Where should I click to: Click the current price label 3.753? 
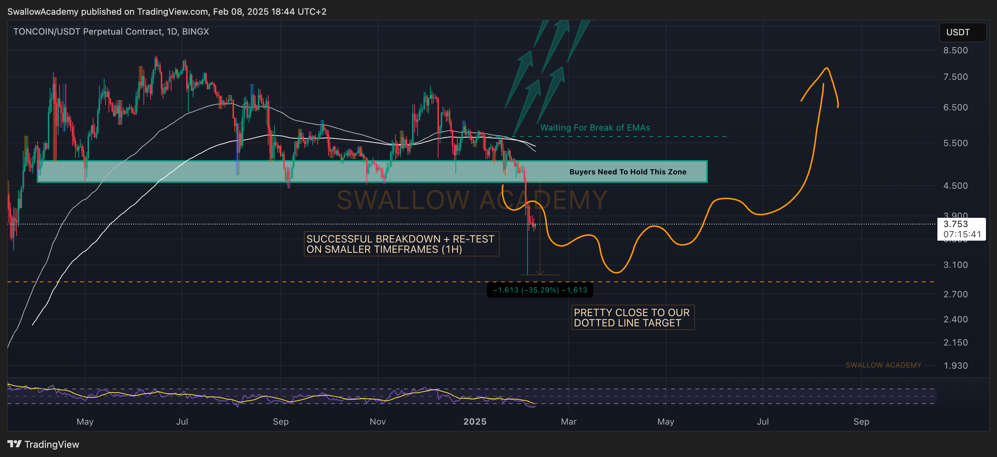click(x=955, y=224)
